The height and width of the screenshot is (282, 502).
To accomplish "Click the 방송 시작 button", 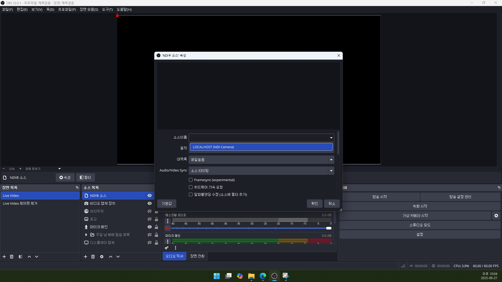I will (380, 197).
